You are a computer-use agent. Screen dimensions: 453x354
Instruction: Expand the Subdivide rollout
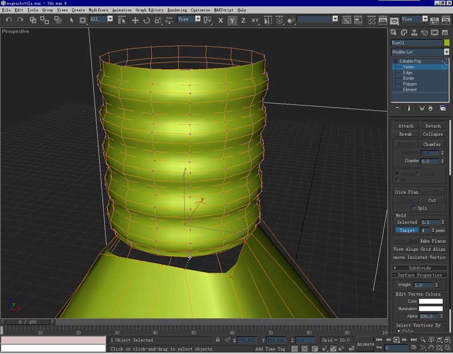click(x=420, y=267)
